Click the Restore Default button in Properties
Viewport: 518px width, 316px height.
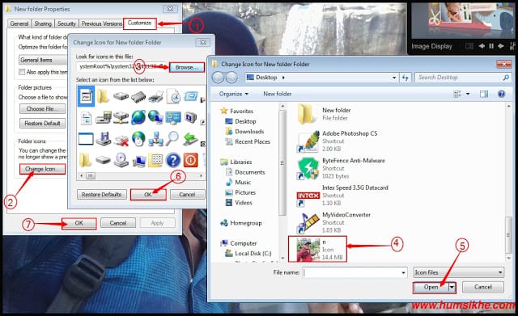pos(42,124)
